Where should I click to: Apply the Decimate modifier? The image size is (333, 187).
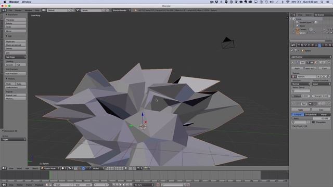[301, 110]
